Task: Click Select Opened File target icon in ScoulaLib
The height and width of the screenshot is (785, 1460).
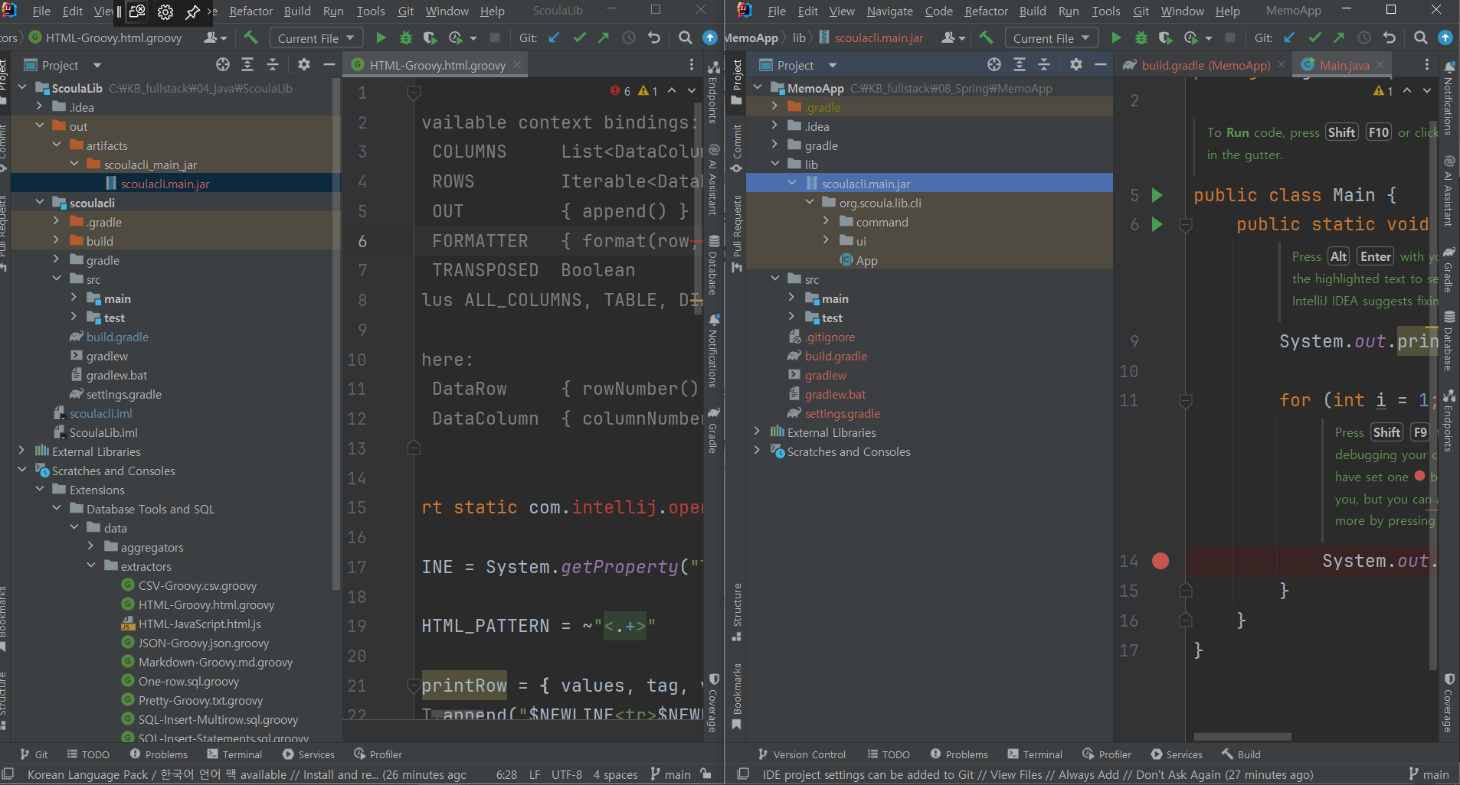Action: [222, 65]
